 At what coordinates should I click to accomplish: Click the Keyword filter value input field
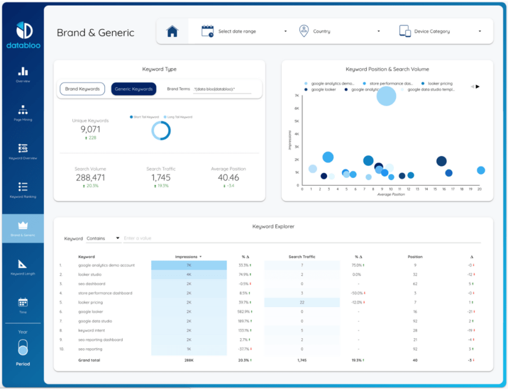(x=301, y=238)
